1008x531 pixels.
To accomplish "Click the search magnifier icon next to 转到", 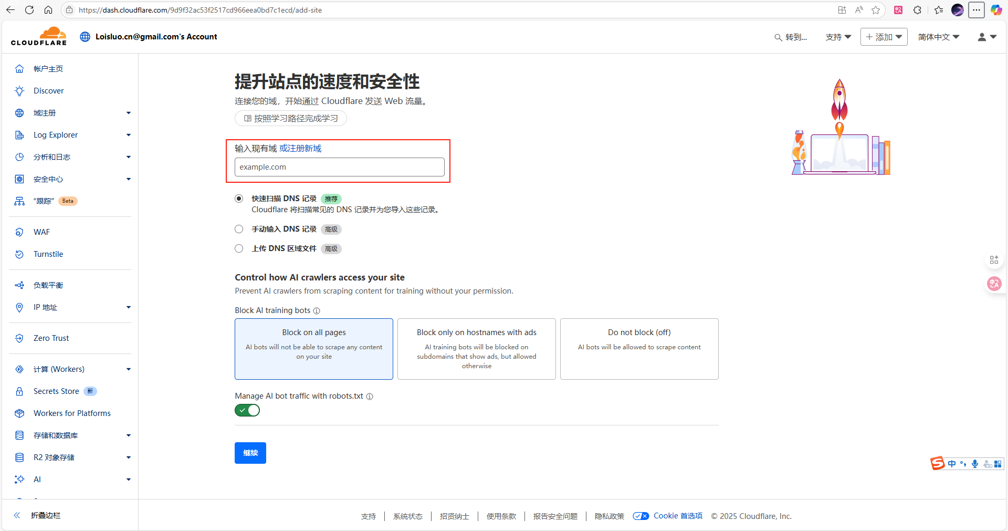I will point(778,37).
